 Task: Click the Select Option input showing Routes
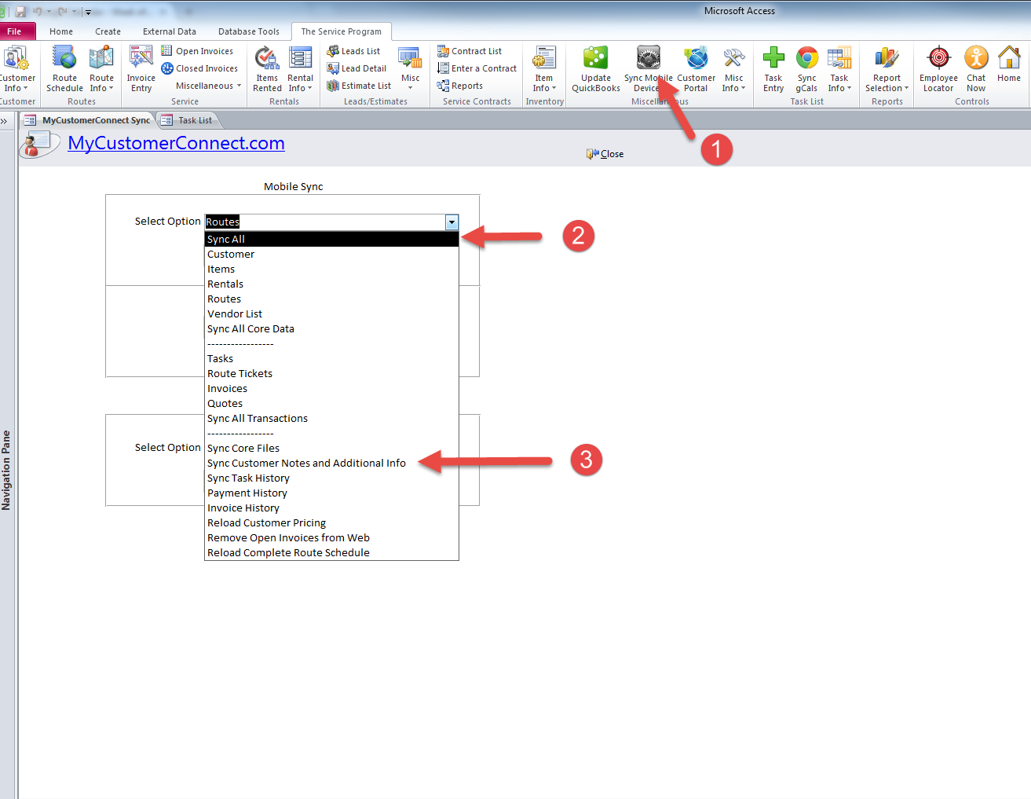(325, 222)
